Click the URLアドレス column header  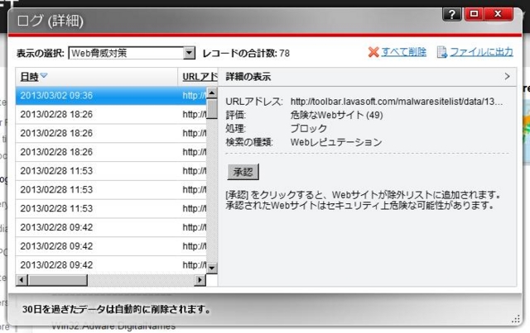tap(200, 77)
